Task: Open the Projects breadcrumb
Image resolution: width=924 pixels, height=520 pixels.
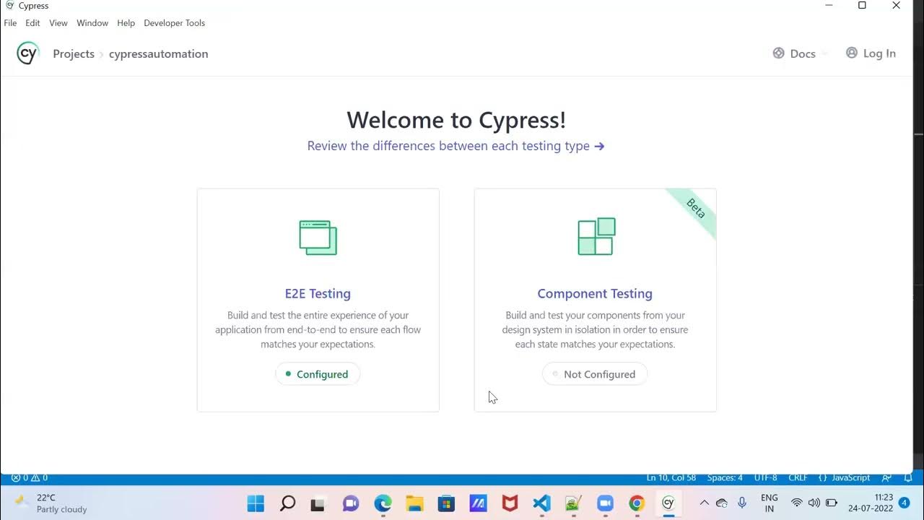Action: pos(74,54)
